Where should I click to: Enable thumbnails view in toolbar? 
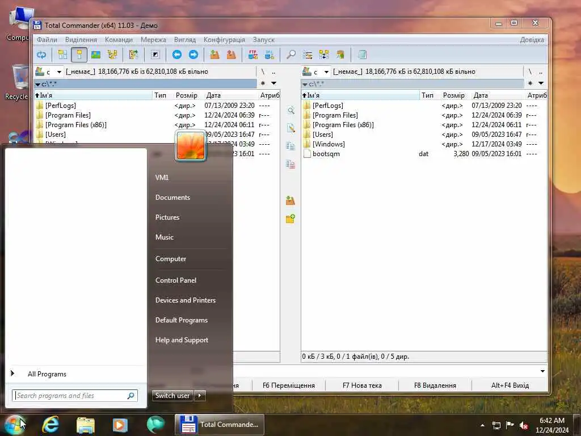coord(96,55)
